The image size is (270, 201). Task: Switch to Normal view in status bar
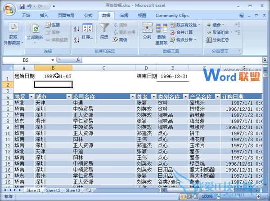tap(183, 197)
